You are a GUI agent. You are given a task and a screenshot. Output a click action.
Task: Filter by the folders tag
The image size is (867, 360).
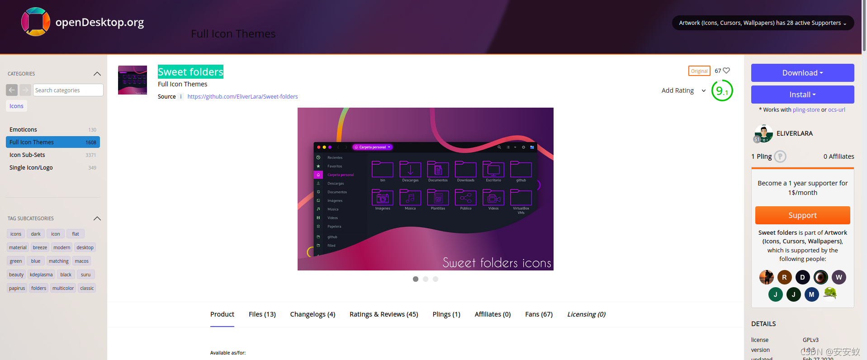(38, 288)
